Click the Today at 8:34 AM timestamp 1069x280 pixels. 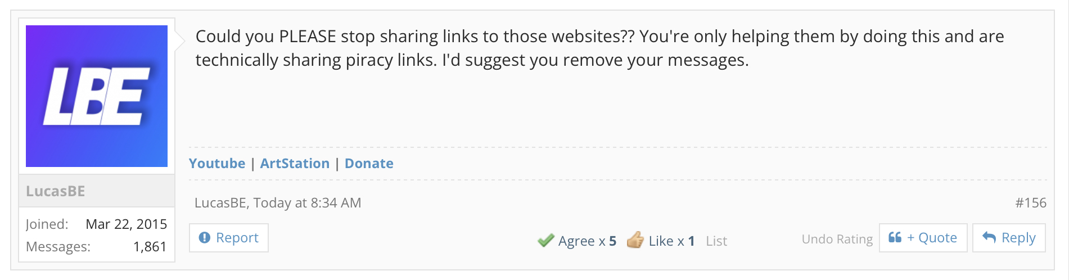coord(307,203)
